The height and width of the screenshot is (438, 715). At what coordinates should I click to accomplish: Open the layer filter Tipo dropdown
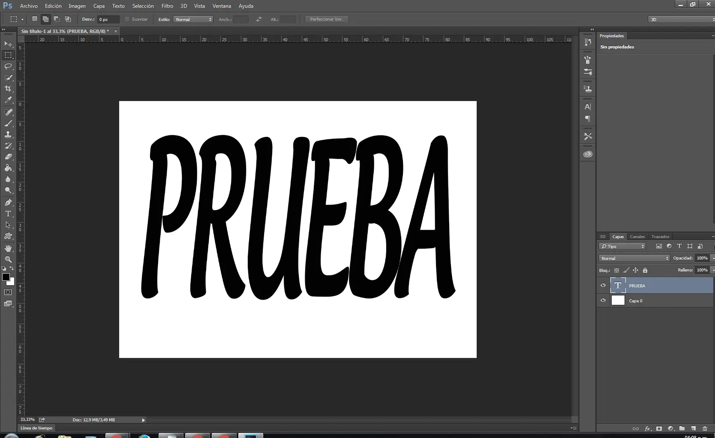click(x=622, y=246)
